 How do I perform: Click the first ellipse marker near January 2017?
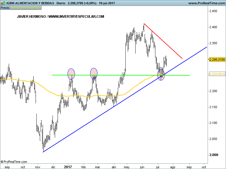click(x=71, y=74)
